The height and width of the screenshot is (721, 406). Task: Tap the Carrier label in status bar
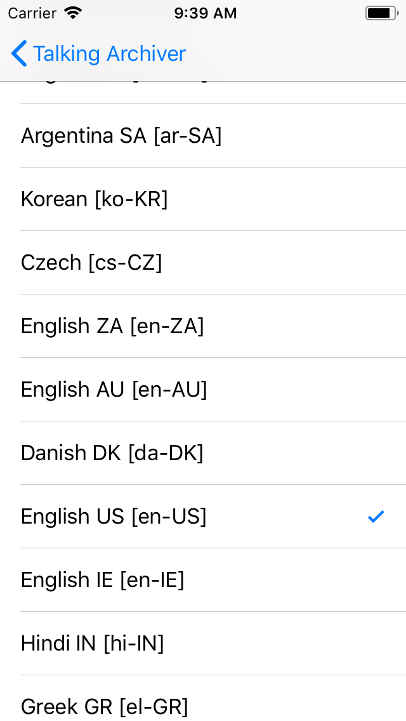[x=32, y=13]
